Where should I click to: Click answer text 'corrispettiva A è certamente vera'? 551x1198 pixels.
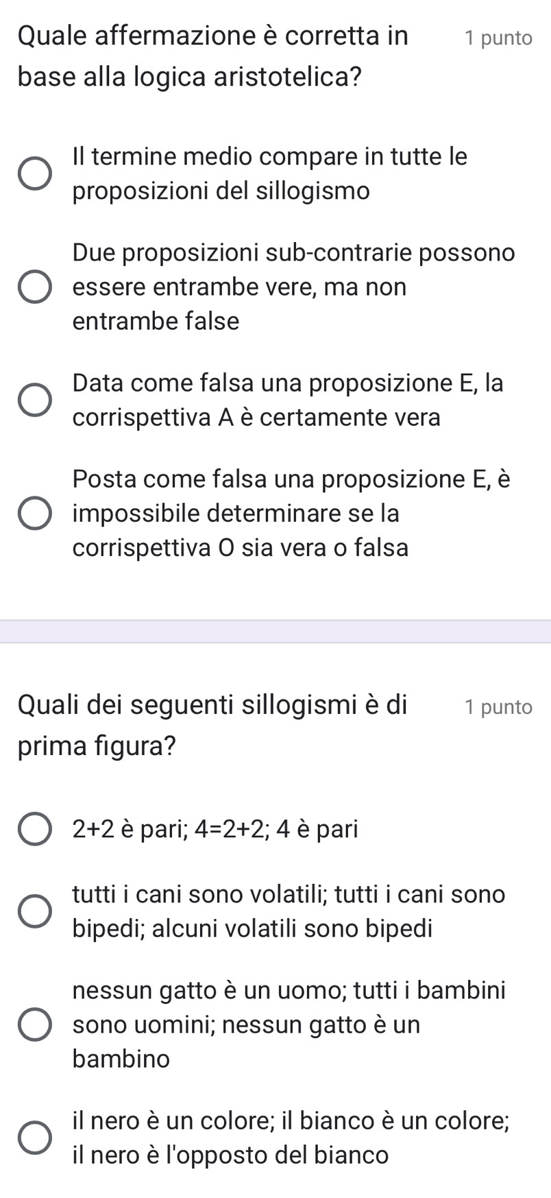256,417
